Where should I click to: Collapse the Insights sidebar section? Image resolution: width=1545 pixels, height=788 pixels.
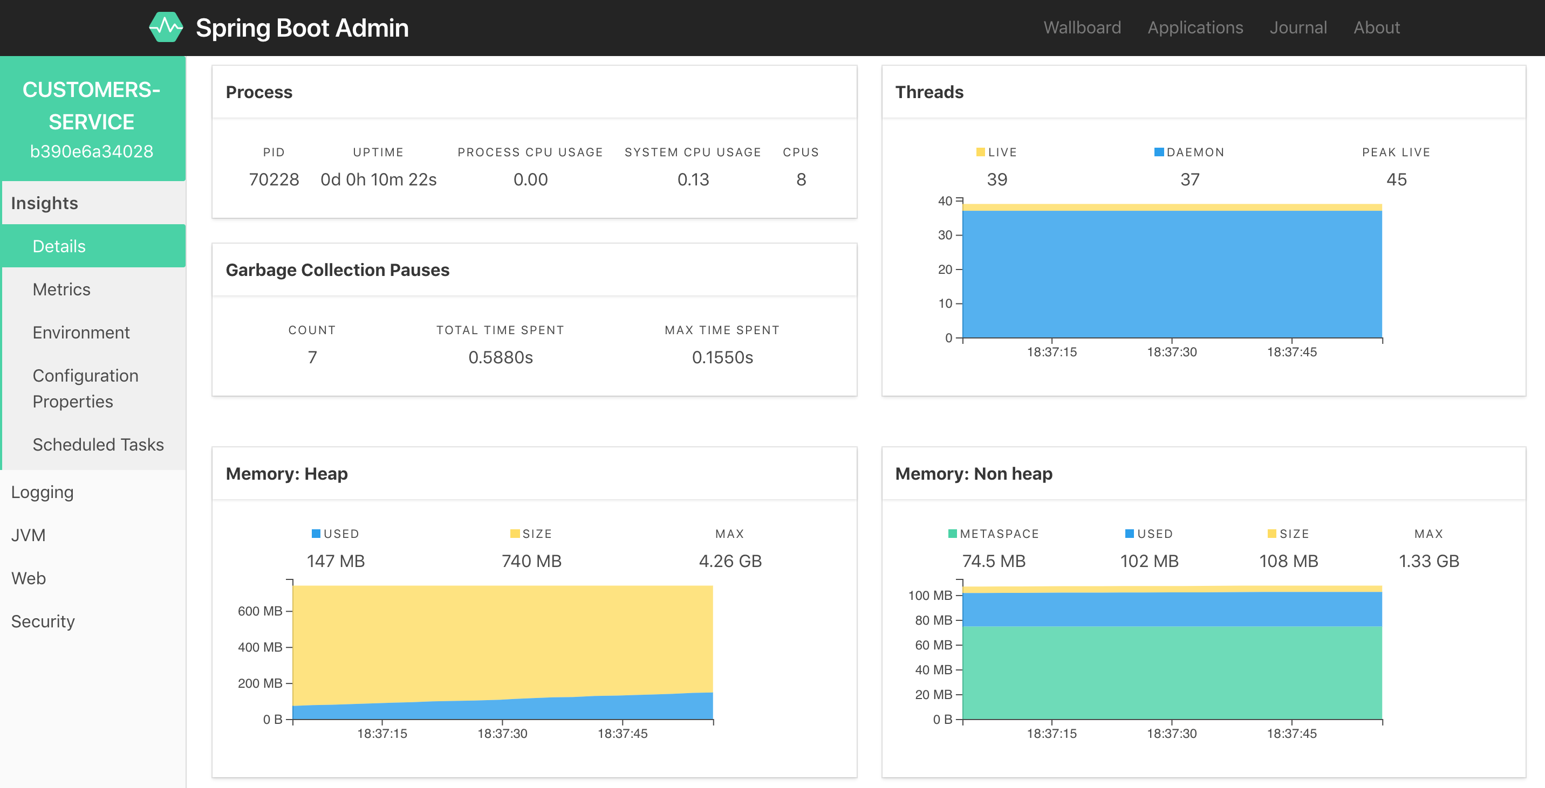click(x=44, y=203)
